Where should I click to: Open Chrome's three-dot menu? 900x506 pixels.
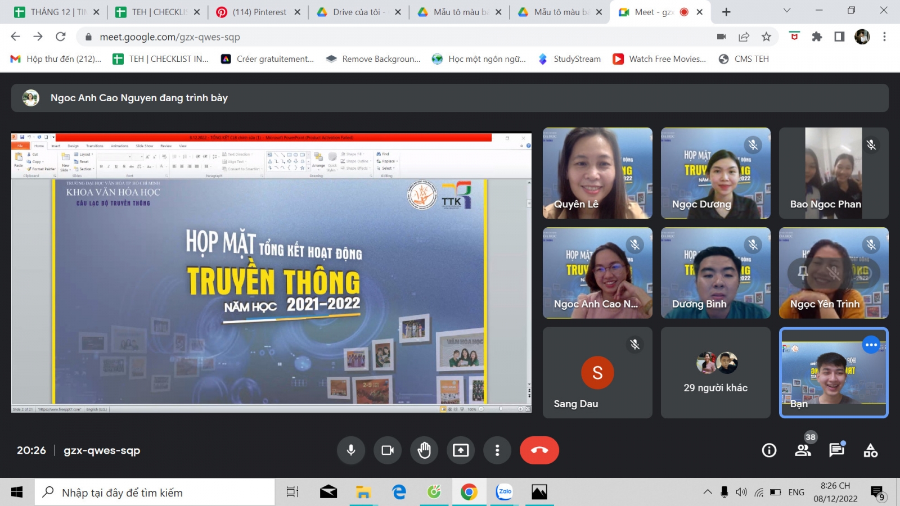[884, 37]
